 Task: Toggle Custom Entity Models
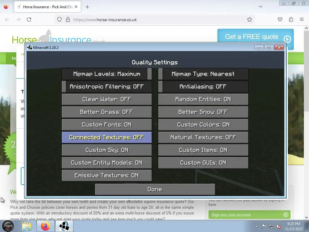pyautogui.click(x=107, y=163)
